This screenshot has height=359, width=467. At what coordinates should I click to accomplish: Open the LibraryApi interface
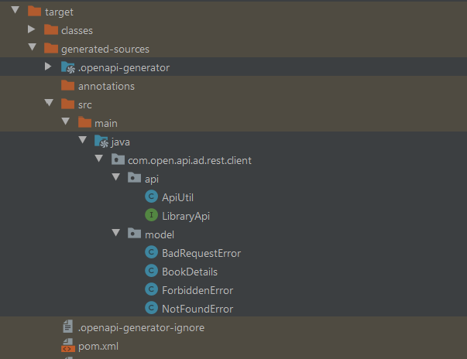186,216
